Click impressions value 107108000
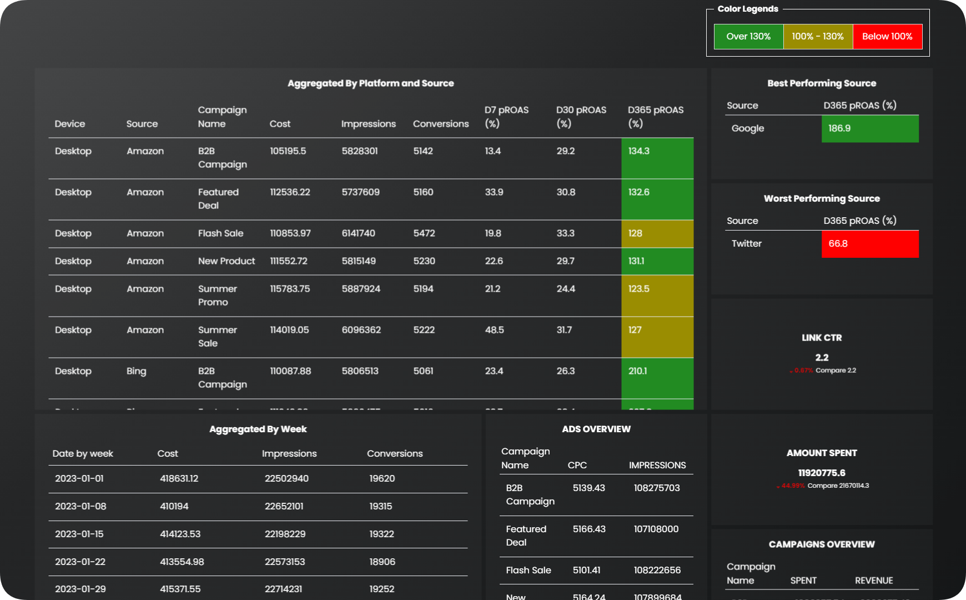The width and height of the screenshot is (966, 600). coord(656,529)
